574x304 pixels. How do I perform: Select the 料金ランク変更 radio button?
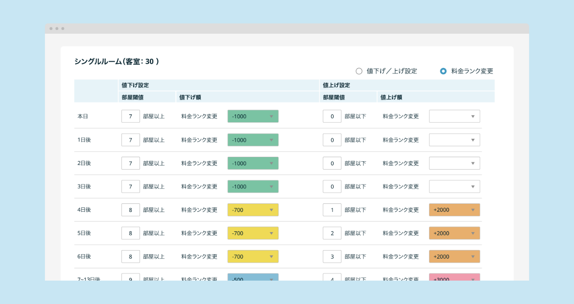point(443,71)
